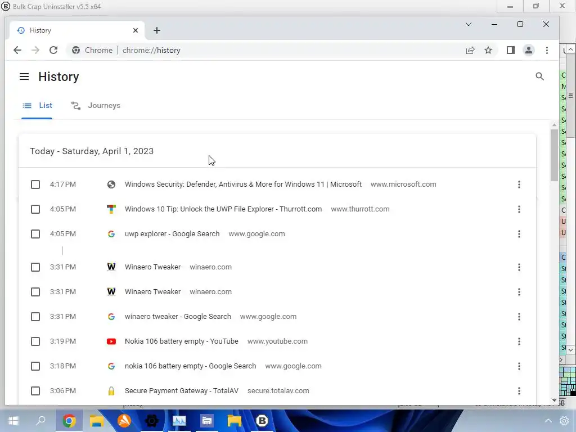Open actions menu for Nokia 106 YouTube entry
The image size is (576, 432).
[519, 341]
